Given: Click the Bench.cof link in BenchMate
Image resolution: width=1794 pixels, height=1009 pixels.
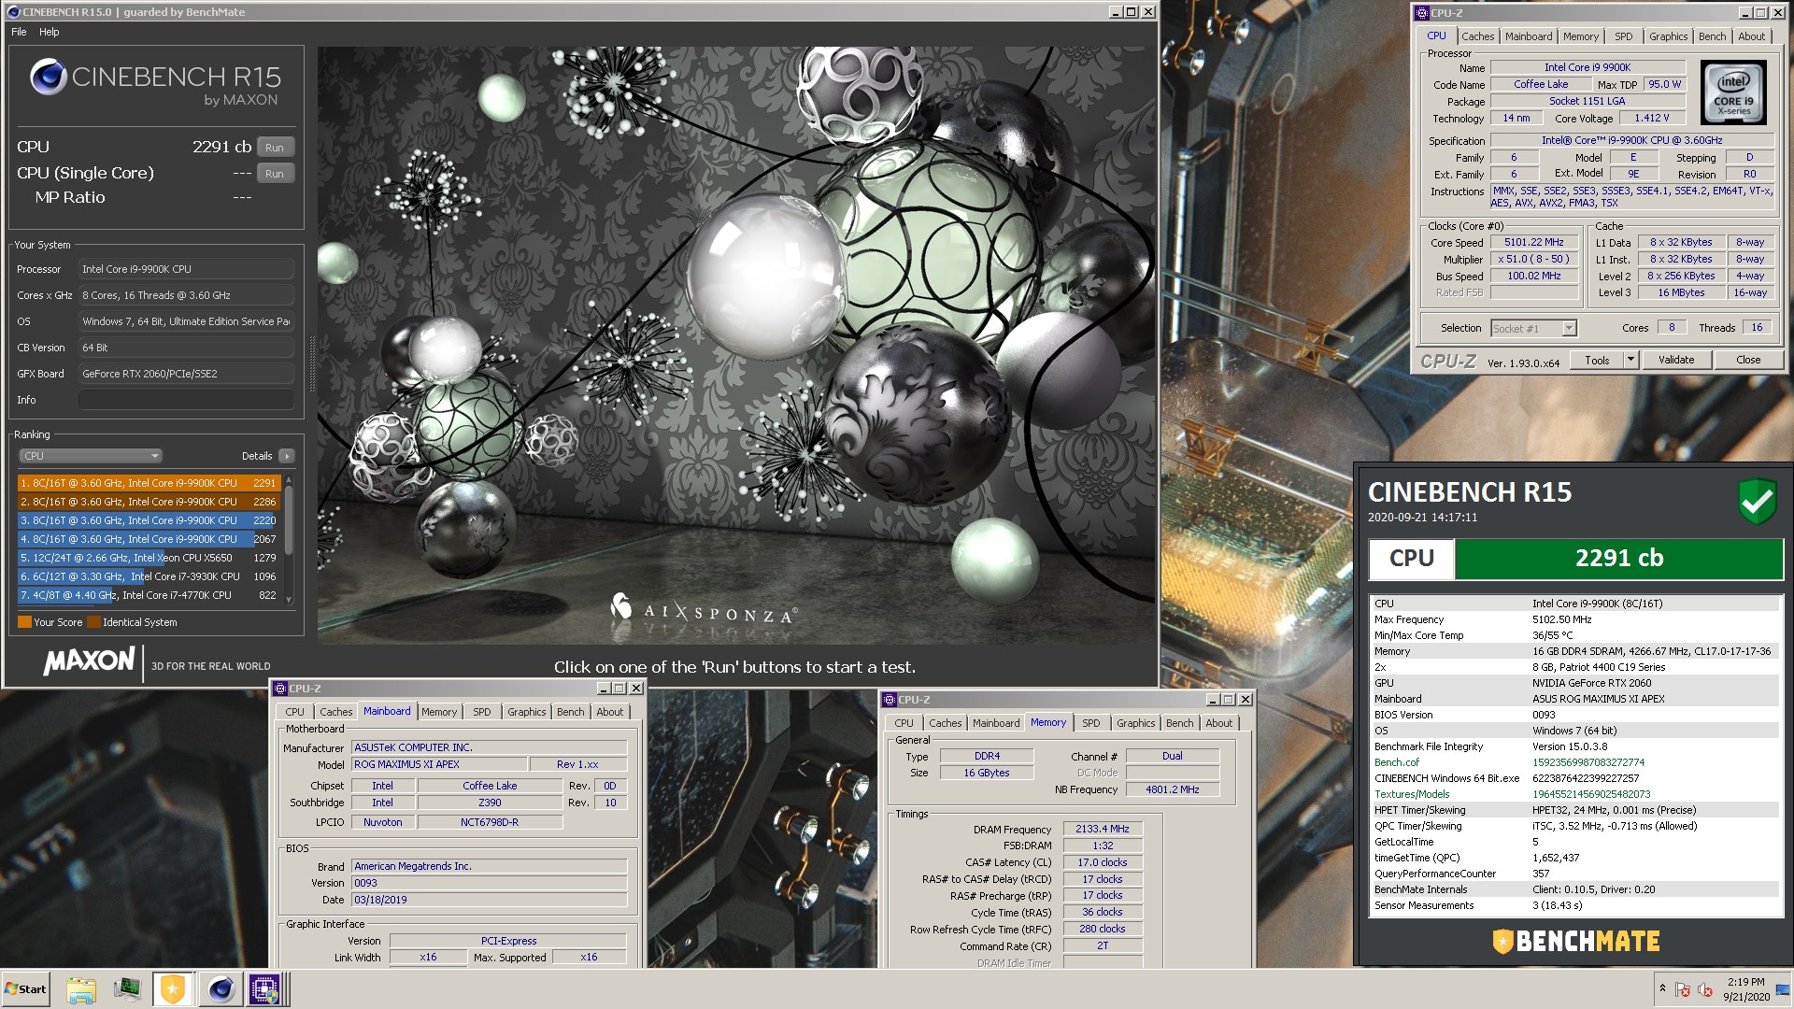Looking at the screenshot, I should 1396,762.
